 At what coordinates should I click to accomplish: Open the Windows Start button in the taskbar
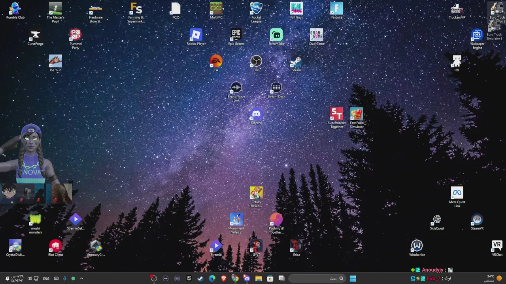tap(353, 278)
